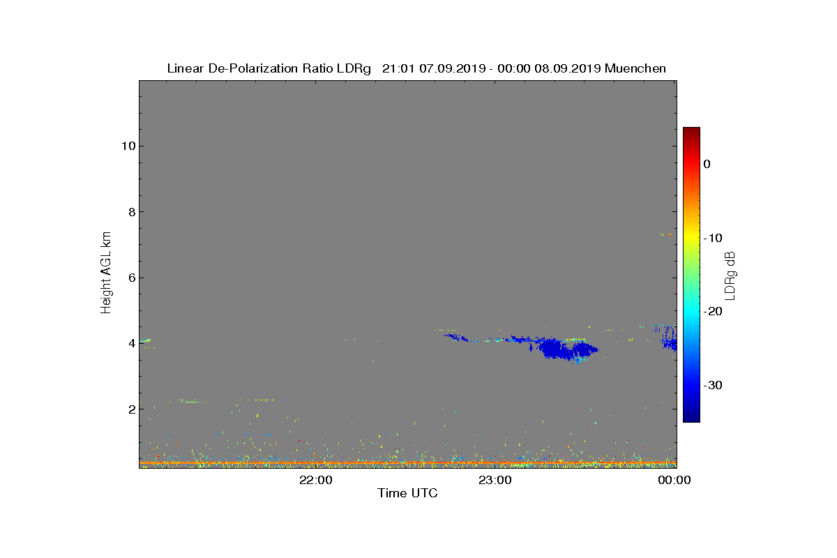
Task: Click the "Height AGL km" axis label
Action: point(106,273)
